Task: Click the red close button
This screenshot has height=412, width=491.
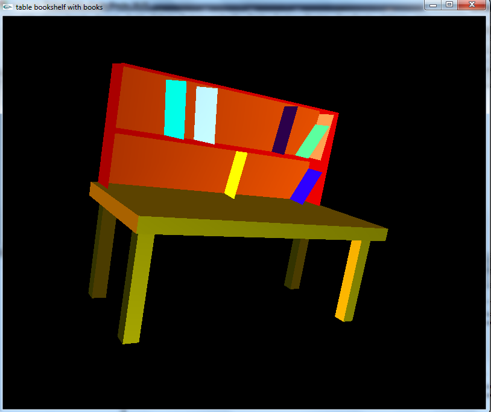Action: (472, 5)
